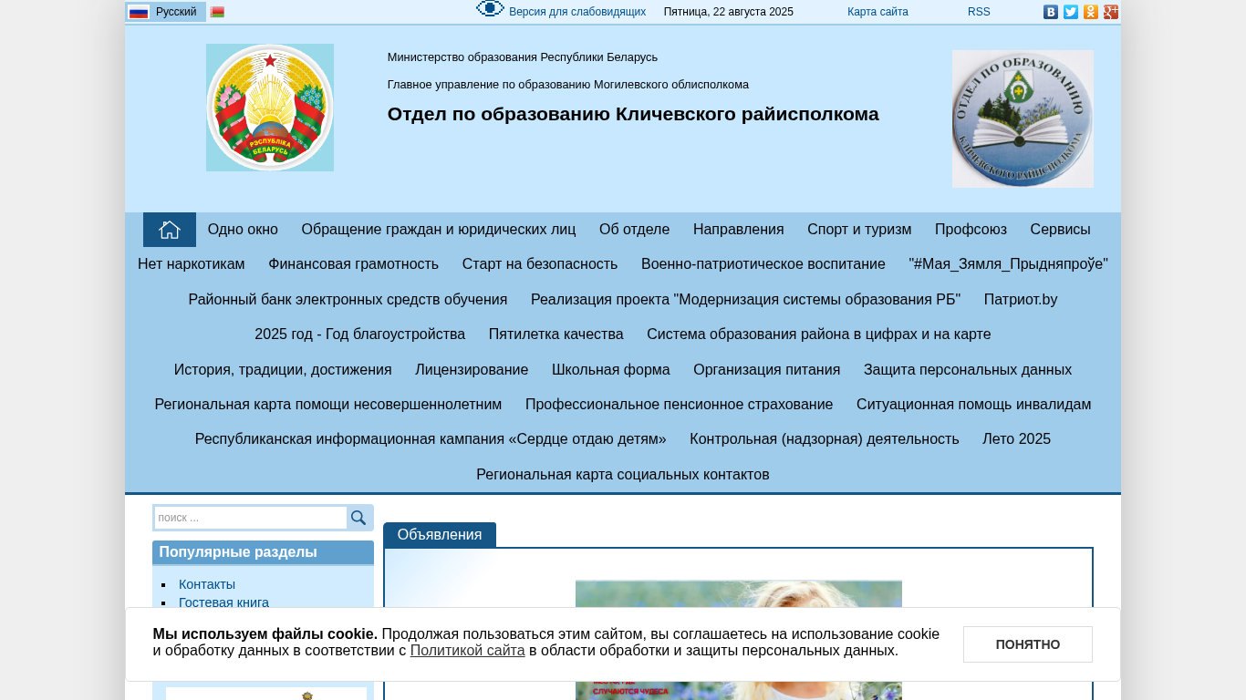The width and height of the screenshot is (1246, 700).
Task: Focus the search input field
Action: pos(251,518)
